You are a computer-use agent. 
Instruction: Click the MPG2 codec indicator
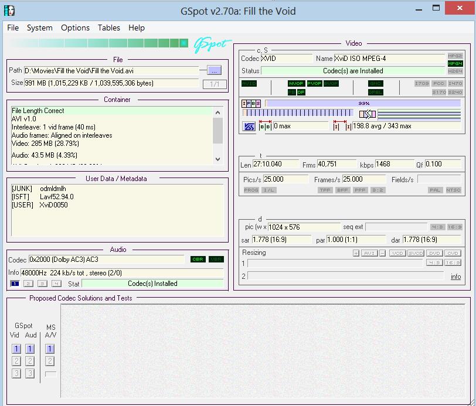coord(455,56)
